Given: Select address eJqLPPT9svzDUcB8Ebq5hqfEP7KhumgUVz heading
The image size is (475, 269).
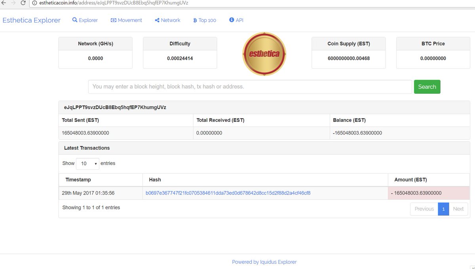Looking at the screenshot, I should coord(115,107).
